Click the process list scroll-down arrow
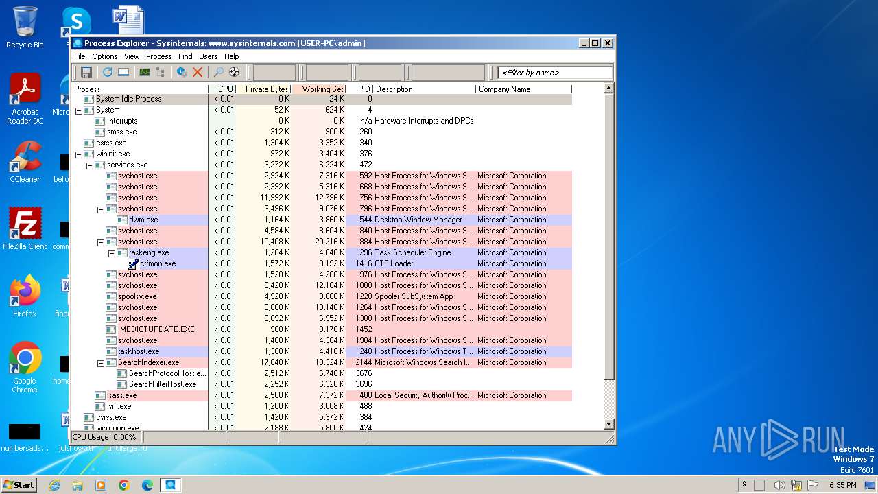This screenshot has width=878, height=494. [608, 424]
